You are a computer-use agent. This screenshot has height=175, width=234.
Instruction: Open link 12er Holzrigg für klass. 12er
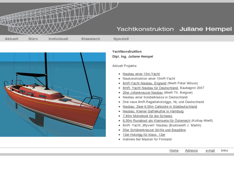click(x=144, y=135)
